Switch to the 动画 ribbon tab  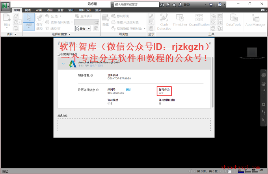pos(50,10)
